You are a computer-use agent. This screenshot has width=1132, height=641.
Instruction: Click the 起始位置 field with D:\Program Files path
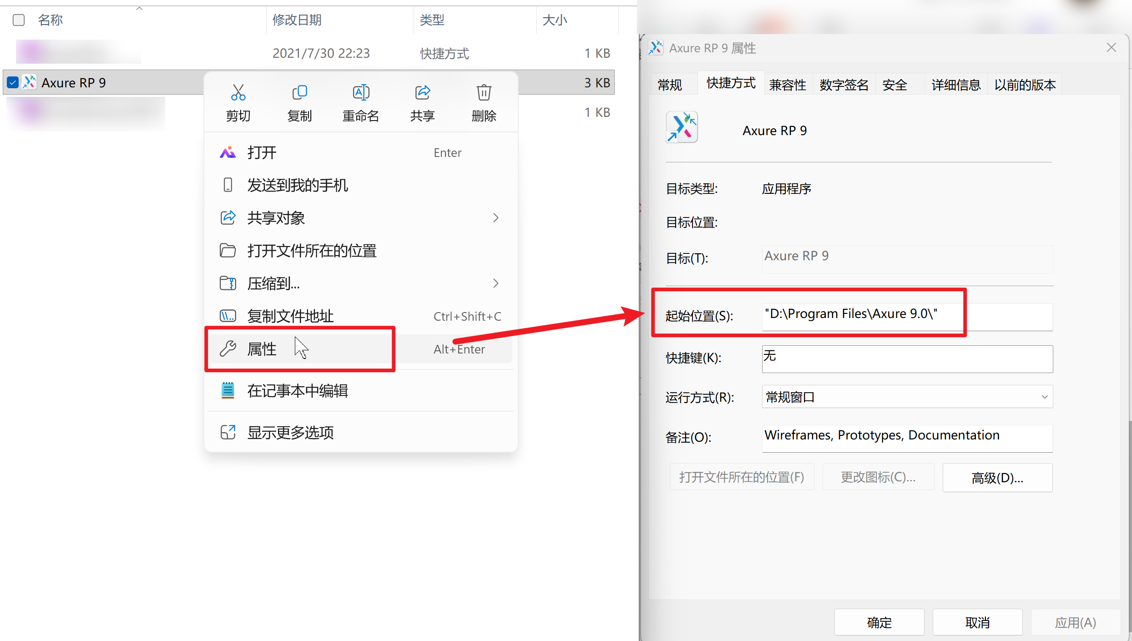click(907, 317)
